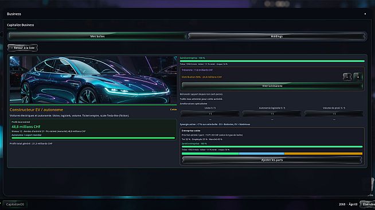Click the year and age status text

348,204
